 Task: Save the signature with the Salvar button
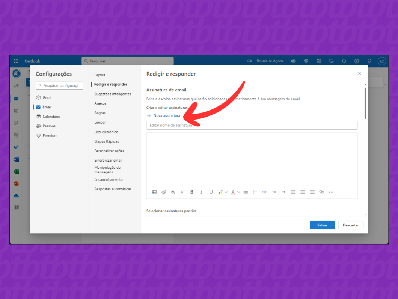pos(322,225)
